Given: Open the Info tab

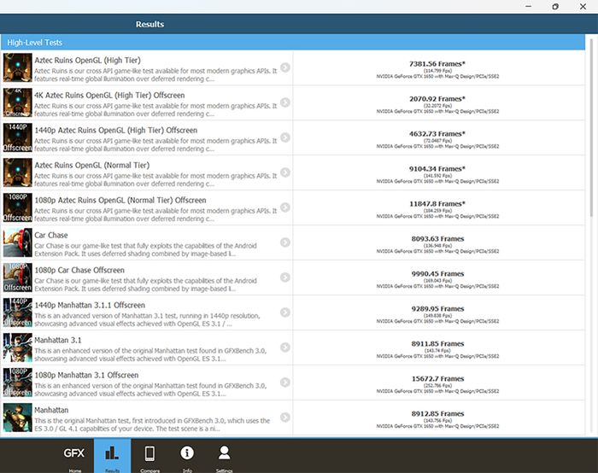Looking at the screenshot, I should pos(187,456).
